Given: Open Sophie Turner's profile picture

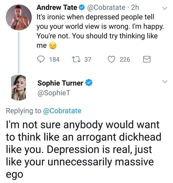Looking at the screenshot, I should [x=18, y=88].
